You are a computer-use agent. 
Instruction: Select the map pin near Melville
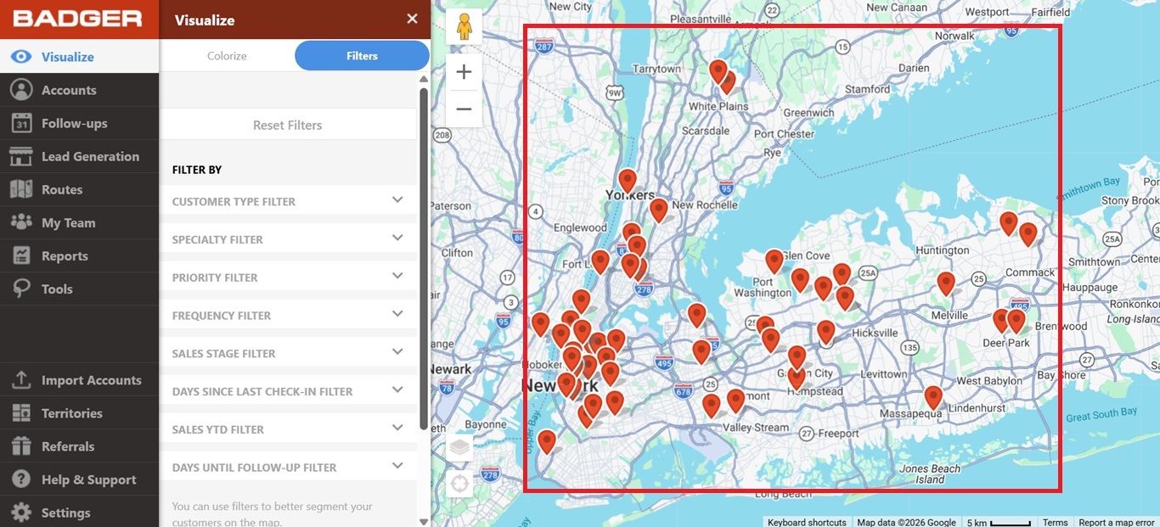(946, 283)
